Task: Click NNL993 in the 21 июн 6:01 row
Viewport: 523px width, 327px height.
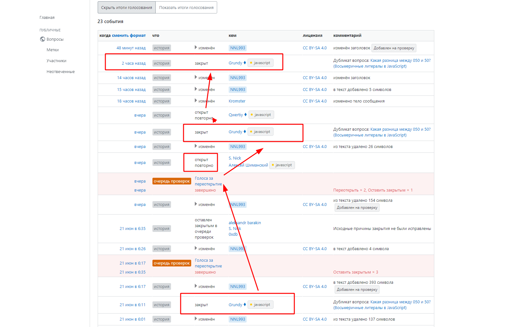Action: pos(238,319)
